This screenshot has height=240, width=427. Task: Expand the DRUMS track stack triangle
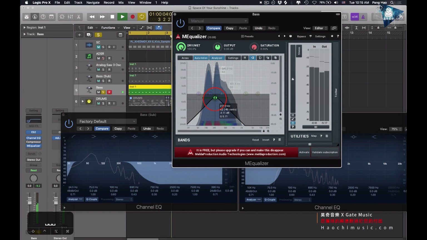click(x=83, y=101)
